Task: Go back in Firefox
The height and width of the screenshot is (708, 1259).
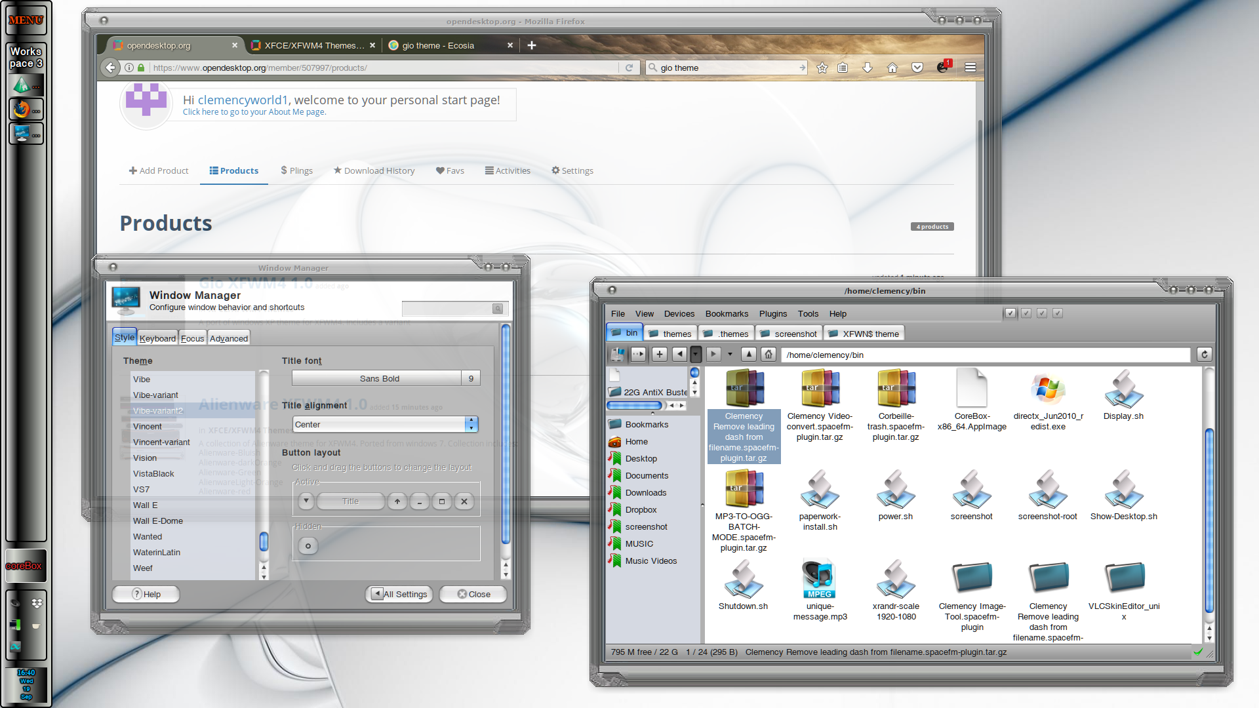Action: [111, 68]
